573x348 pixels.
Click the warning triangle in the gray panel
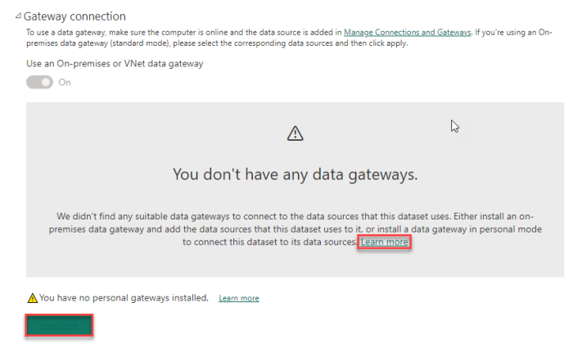coord(296,133)
